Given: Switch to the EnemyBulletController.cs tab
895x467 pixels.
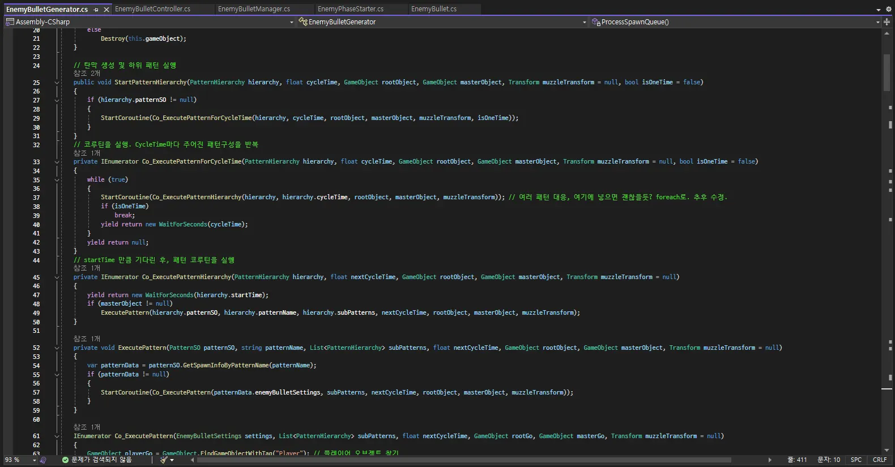Looking at the screenshot, I should tap(152, 9).
